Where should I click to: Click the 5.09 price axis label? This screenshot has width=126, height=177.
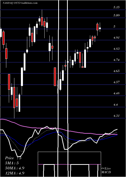click(116, 15)
